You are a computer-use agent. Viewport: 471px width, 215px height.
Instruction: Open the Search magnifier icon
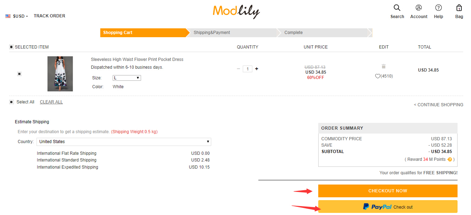click(397, 8)
